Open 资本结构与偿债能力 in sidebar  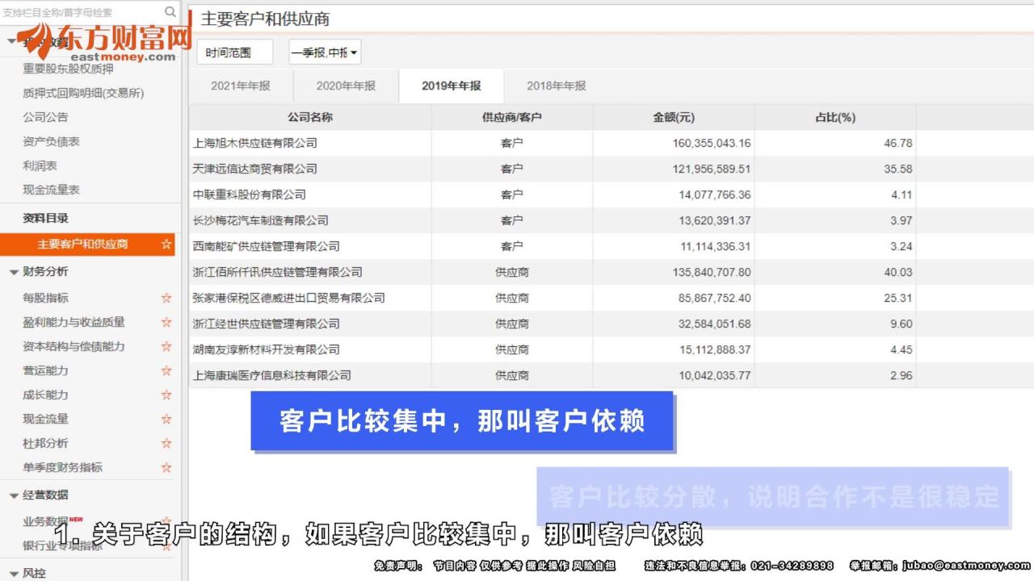point(74,346)
